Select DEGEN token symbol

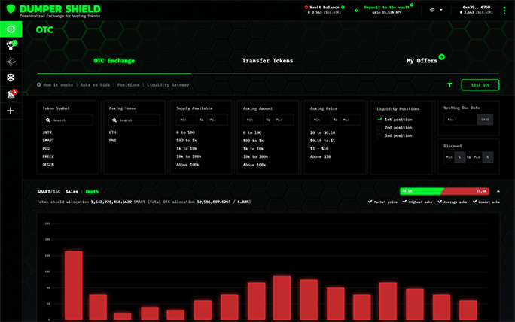pyautogui.click(x=48, y=165)
